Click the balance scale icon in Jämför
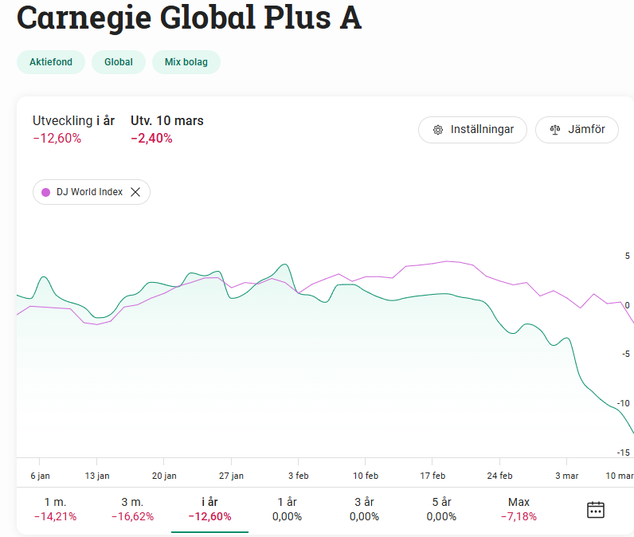 555,130
